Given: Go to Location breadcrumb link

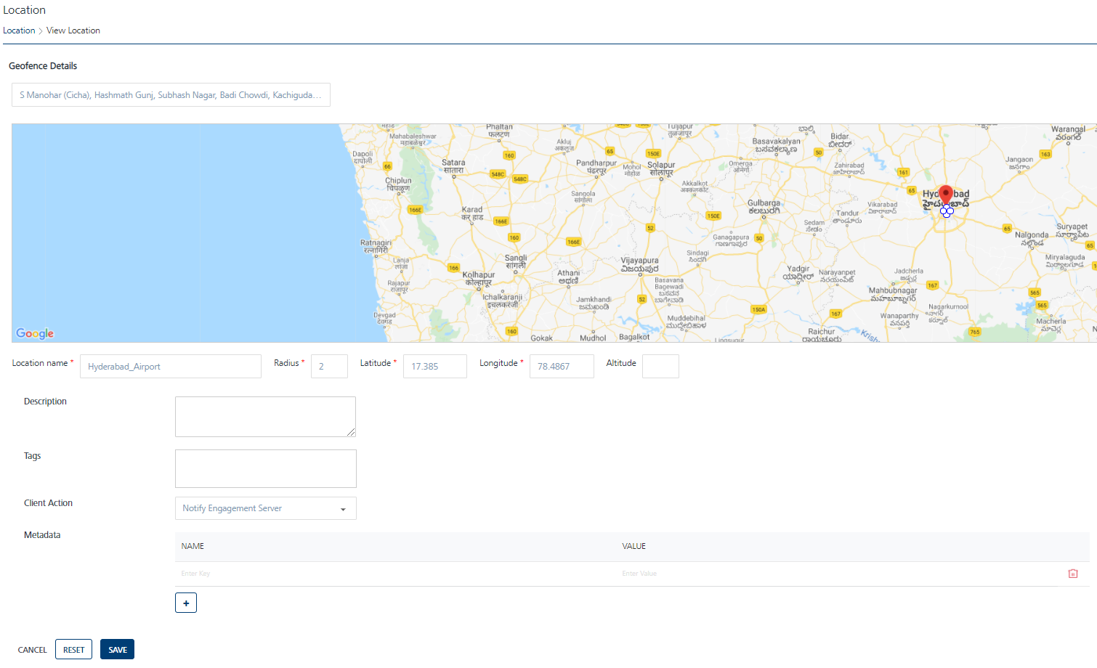Looking at the screenshot, I should click(19, 30).
